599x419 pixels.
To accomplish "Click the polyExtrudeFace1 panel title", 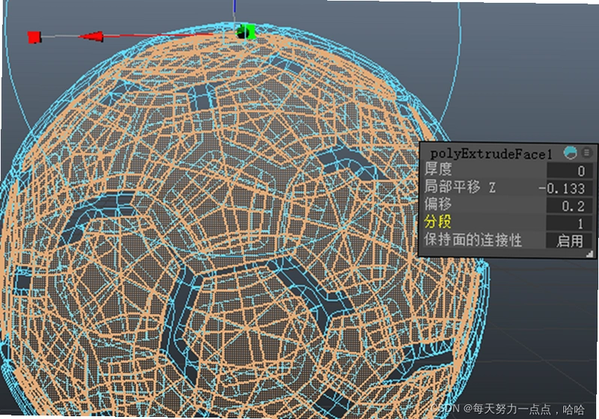I will 491,154.
